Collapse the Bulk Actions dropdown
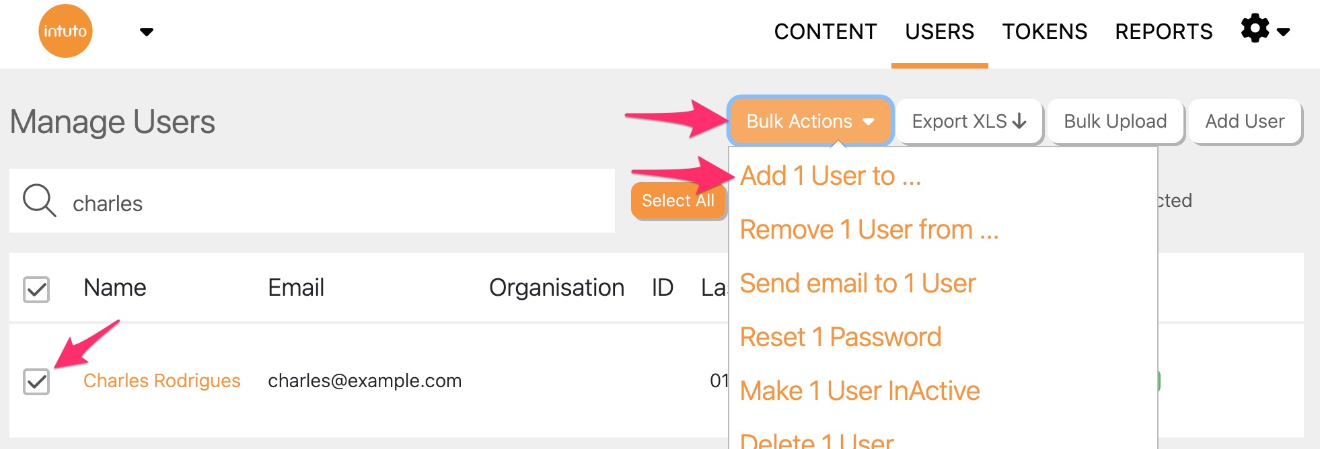The width and height of the screenshot is (1320, 449). click(x=810, y=121)
